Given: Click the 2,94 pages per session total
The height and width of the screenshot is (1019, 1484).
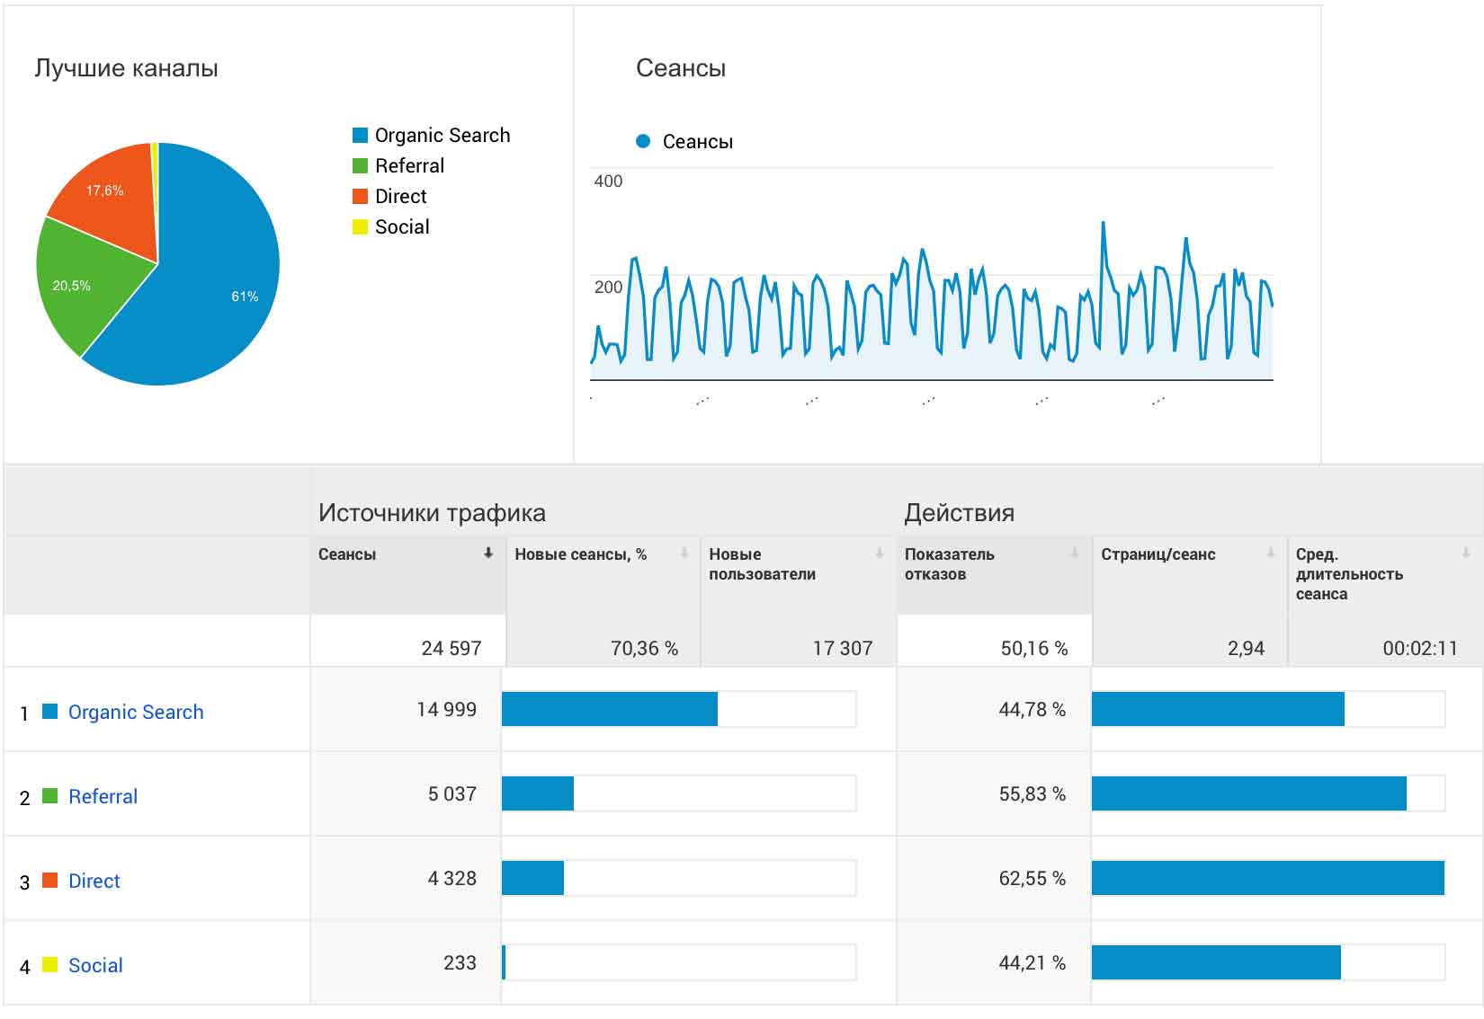Looking at the screenshot, I should click(1246, 649).
